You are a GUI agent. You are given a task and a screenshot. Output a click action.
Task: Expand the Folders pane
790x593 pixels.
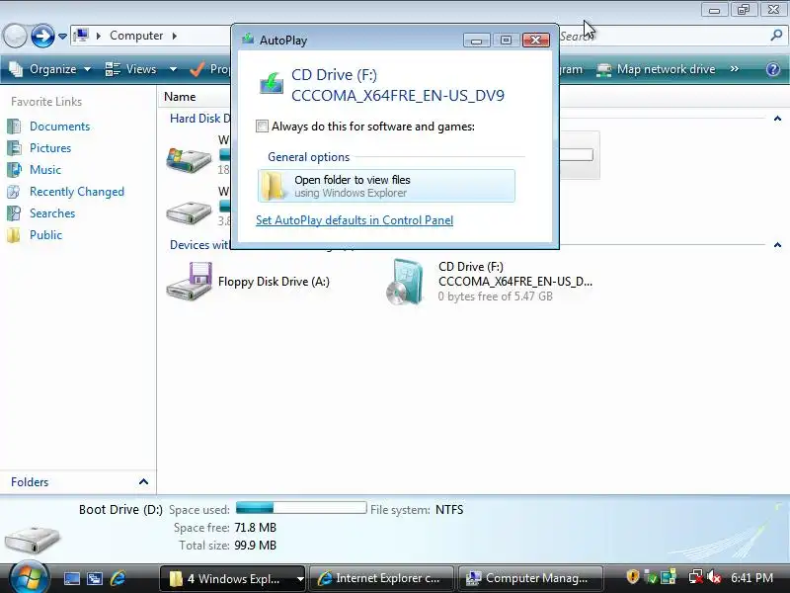(143, 482)
